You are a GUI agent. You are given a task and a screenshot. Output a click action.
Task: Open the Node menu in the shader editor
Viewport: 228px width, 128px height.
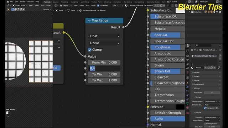pos(93,6)
